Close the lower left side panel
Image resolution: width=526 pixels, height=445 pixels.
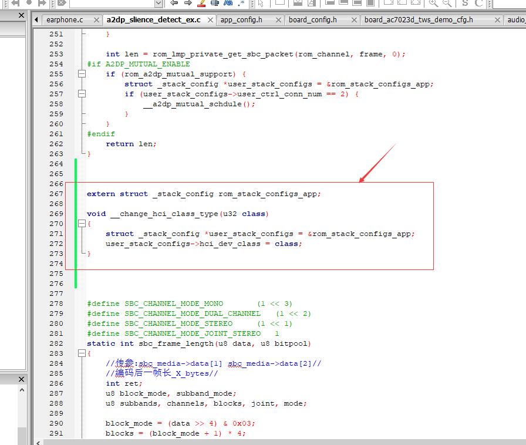point(21,379)
